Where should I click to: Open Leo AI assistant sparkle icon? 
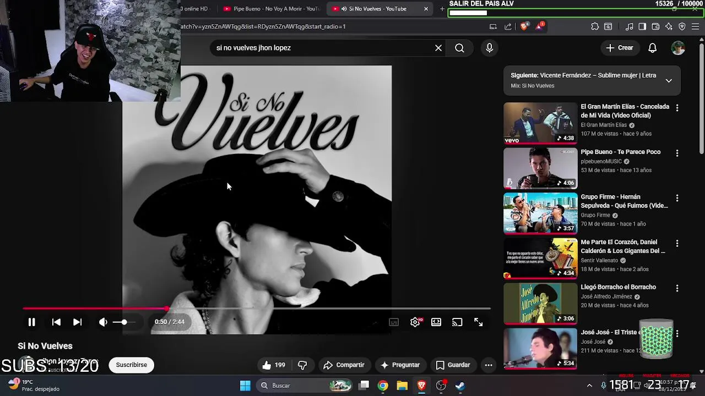669,26
